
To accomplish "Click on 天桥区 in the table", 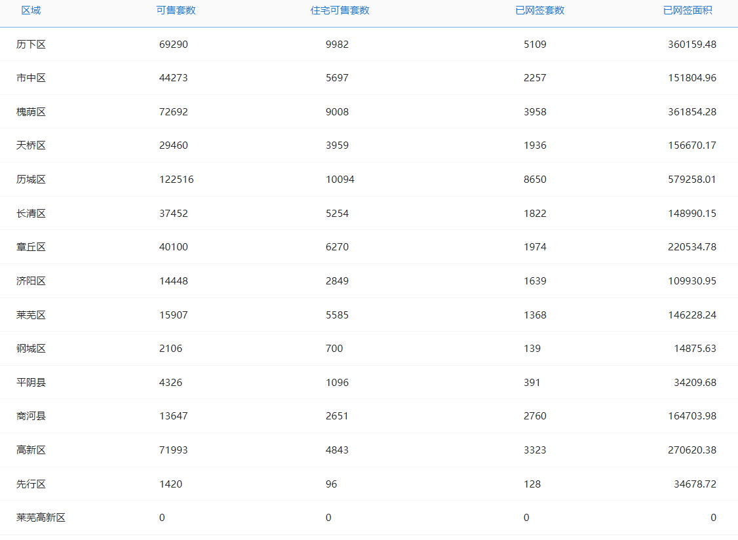I will point(31,145).
